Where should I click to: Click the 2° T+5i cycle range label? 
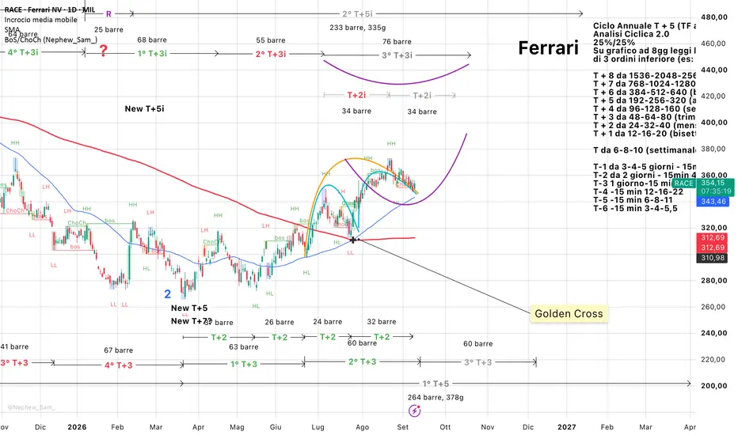[357, 14]
